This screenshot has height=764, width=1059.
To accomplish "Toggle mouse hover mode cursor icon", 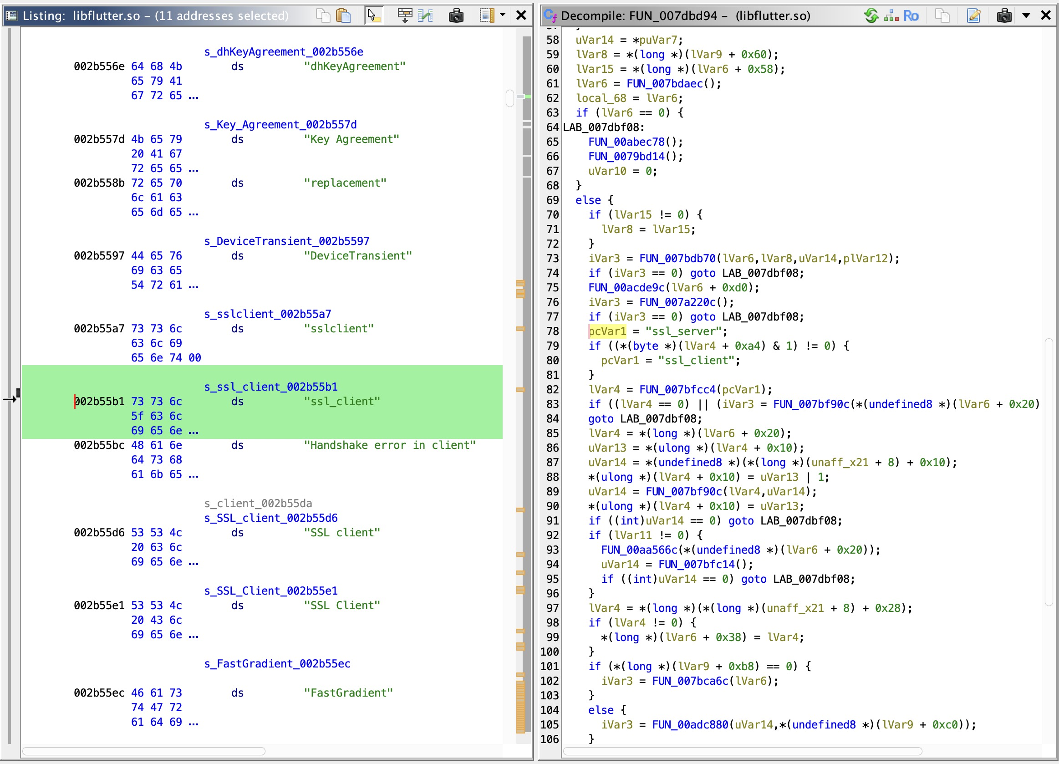I will coord(373,15).
